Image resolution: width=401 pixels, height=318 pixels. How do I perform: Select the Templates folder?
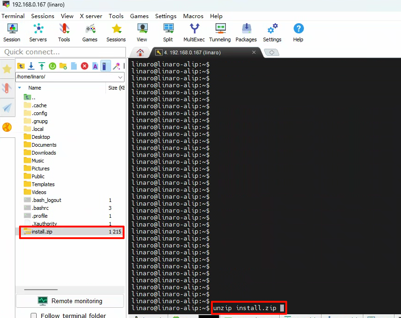[39, 184]
